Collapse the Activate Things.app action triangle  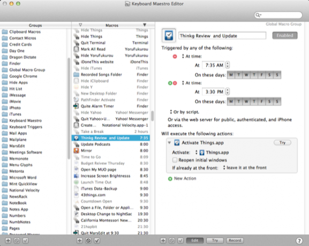(x=169, y=143)
